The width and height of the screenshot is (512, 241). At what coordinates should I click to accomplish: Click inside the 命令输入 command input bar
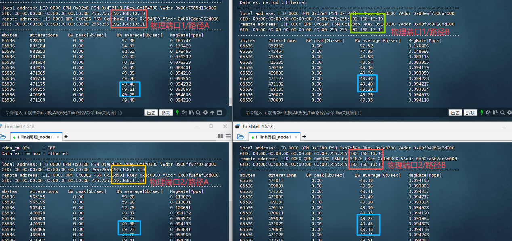tap(61, 113)
